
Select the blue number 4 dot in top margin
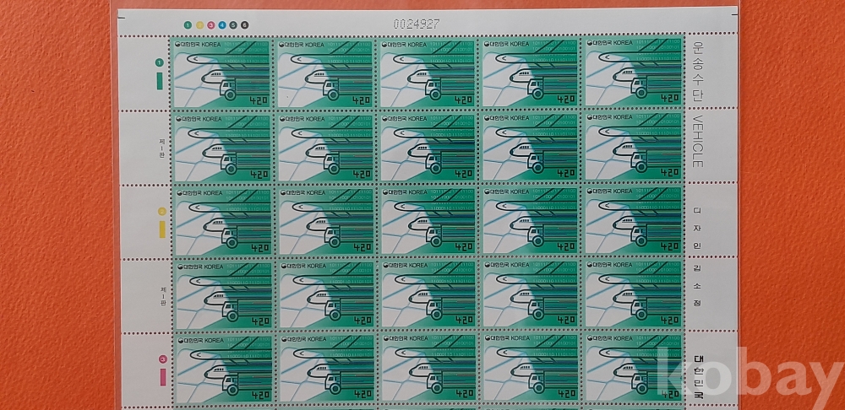pos(222,24)
